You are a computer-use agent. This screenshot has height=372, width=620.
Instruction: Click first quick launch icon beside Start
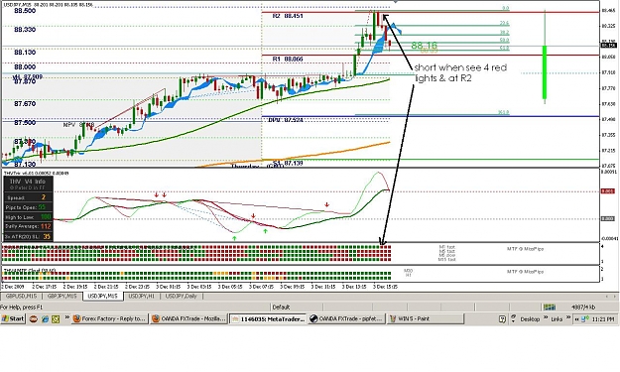(33, 318)
